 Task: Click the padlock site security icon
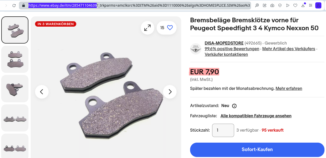point(24,5)
